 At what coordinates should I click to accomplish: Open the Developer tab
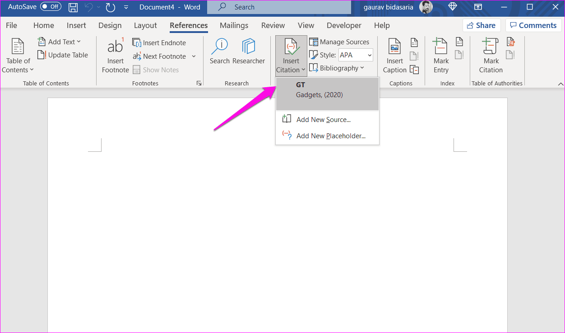[344, 25]
